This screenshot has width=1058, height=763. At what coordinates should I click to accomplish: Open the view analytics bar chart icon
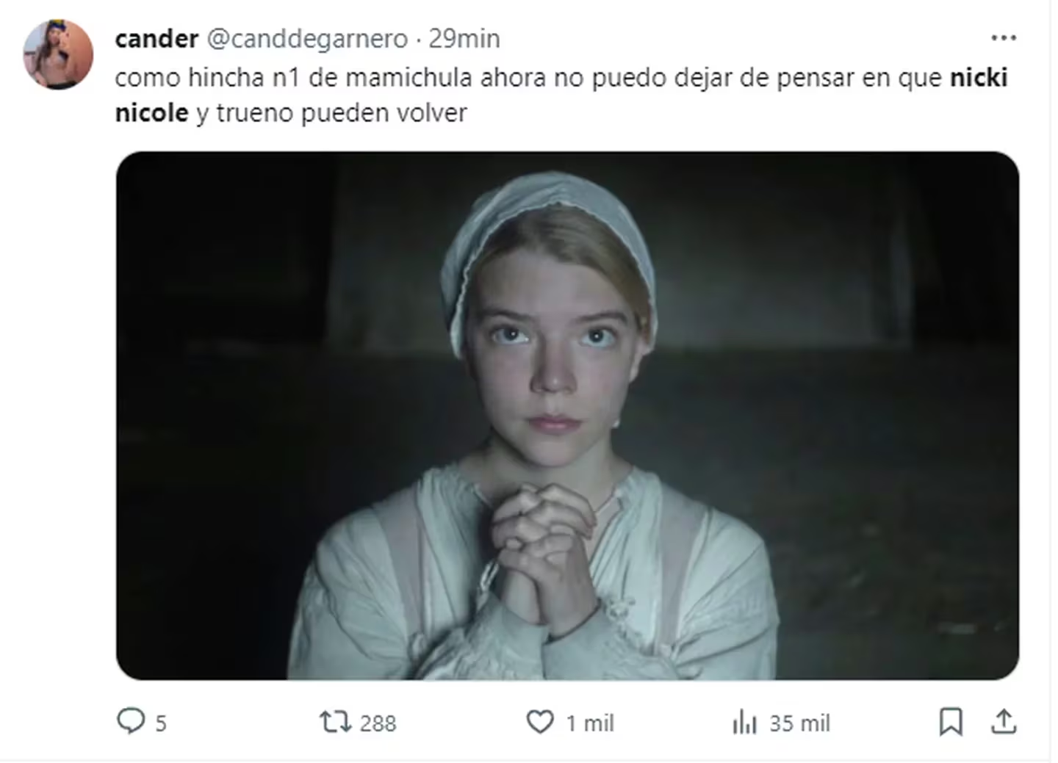click(x=744, y=722)
